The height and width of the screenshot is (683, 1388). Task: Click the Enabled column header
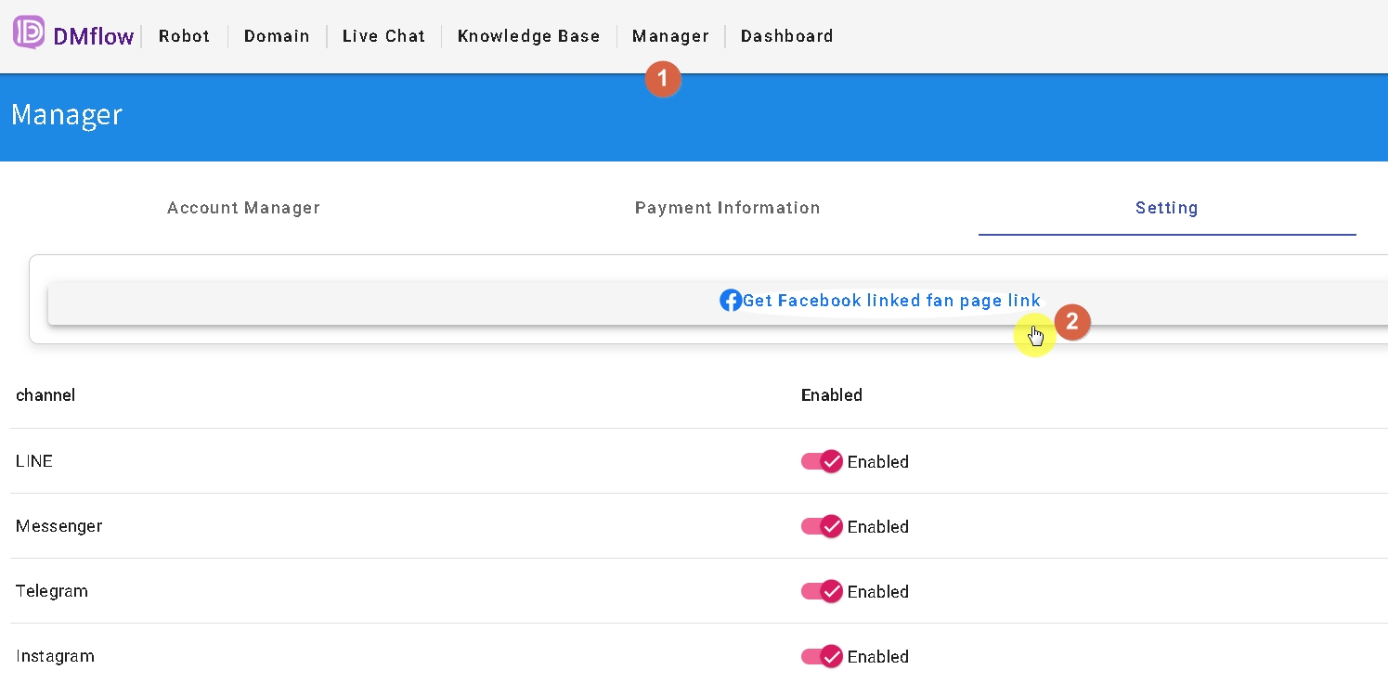831,395
